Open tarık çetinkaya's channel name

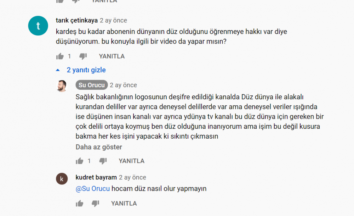(77, 20)
